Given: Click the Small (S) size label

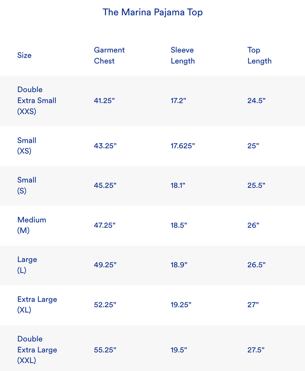Looking at the screenshot, I should click(27, 185).
